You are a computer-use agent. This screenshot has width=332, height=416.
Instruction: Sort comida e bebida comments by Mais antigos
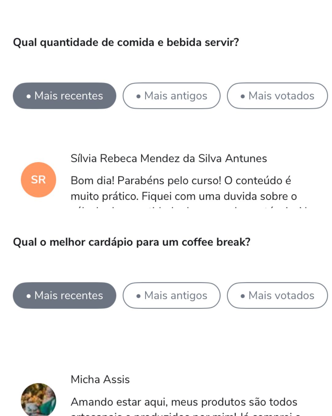tap(172, 96)
